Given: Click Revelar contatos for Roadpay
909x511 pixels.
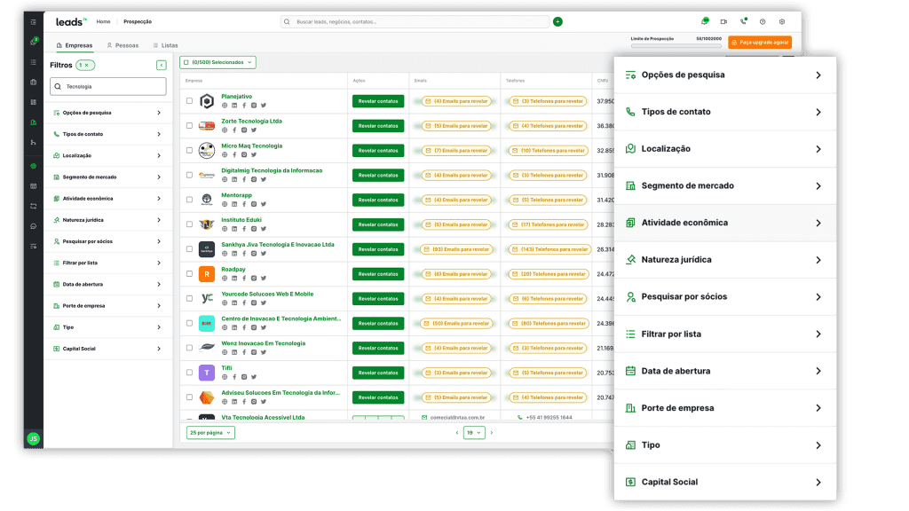Looking at the screenshot, I should tap(378, 273).
